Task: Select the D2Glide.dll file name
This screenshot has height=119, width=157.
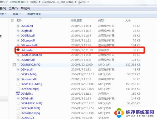Action: tap(28, 36)
